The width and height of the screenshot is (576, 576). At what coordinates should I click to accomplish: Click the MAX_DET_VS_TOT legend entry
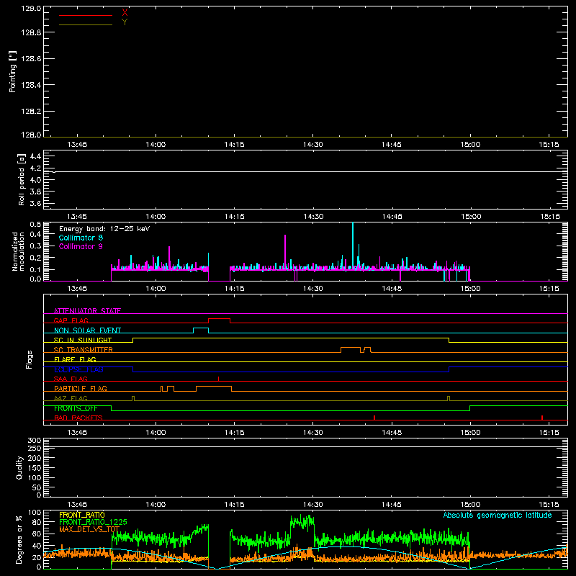click(89, 529)
